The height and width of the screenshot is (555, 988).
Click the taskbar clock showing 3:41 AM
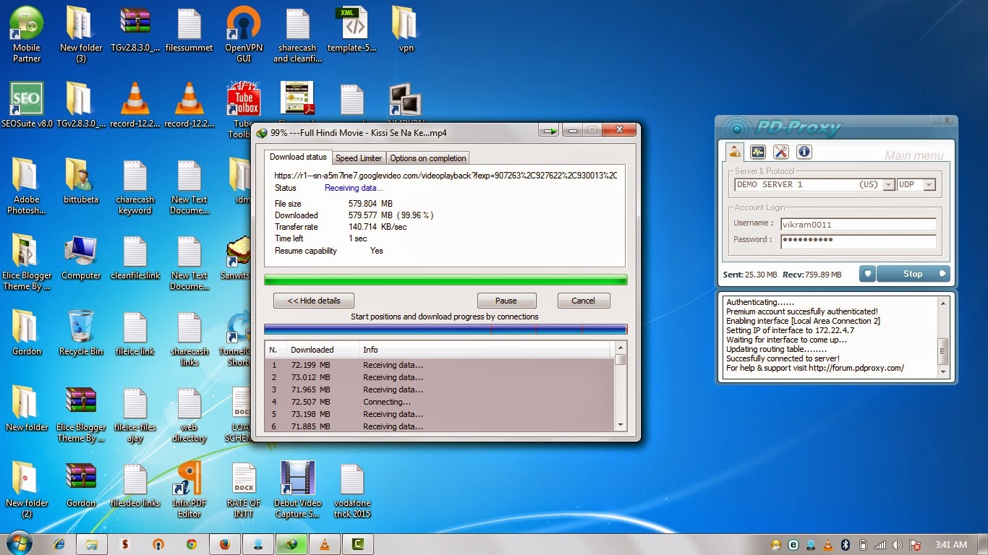951,544
